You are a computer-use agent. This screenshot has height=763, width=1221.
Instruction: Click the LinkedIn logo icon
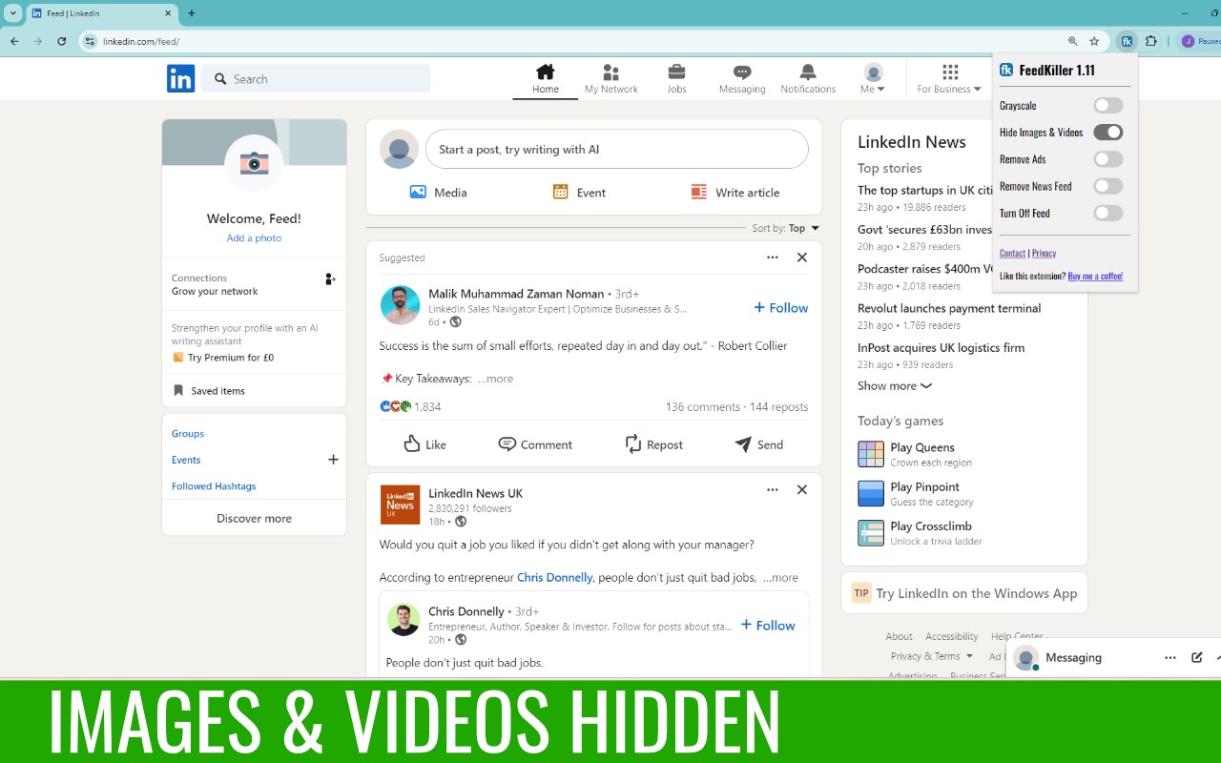tap(180, 78)
